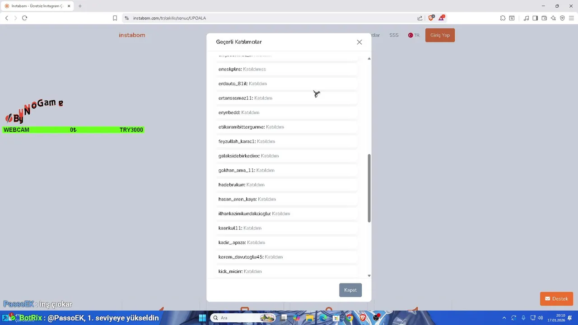This screenshot has width=578, height=325.
Task: Click the Kapat button
Action: [x=350, y=290]
